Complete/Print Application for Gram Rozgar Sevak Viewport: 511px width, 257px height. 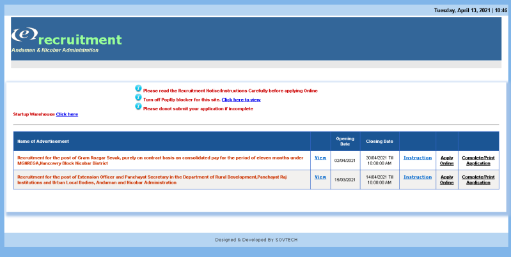tap(478, 160)
